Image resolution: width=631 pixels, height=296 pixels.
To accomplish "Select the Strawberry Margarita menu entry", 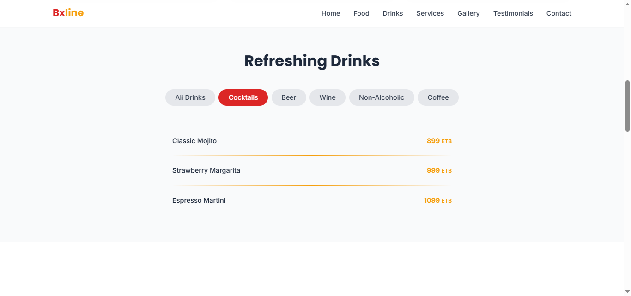I will tap(206, 170).
